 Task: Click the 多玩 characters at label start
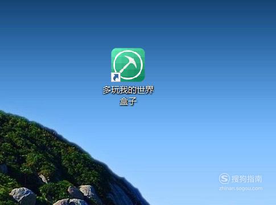111,90
